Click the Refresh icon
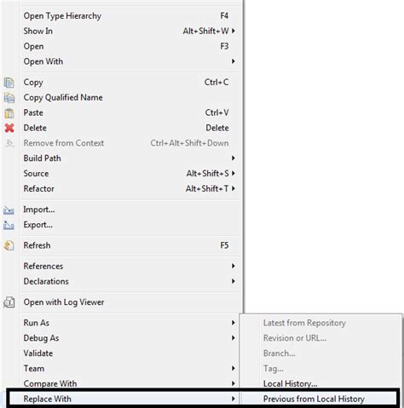 coord(9,245)
